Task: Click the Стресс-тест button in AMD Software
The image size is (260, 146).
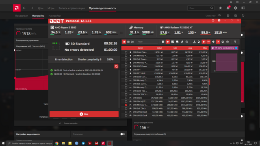Action: coord(213,16)
